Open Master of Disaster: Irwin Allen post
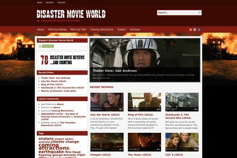The width and height of the screenshot is (237, 158). pos(58,91)
